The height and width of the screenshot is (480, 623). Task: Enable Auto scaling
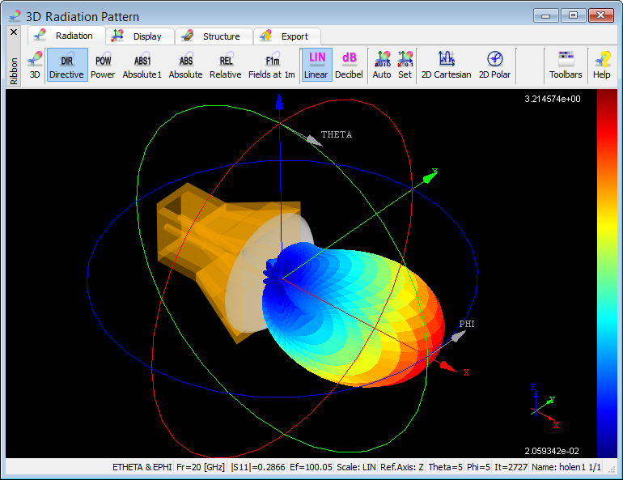point(382,66)
